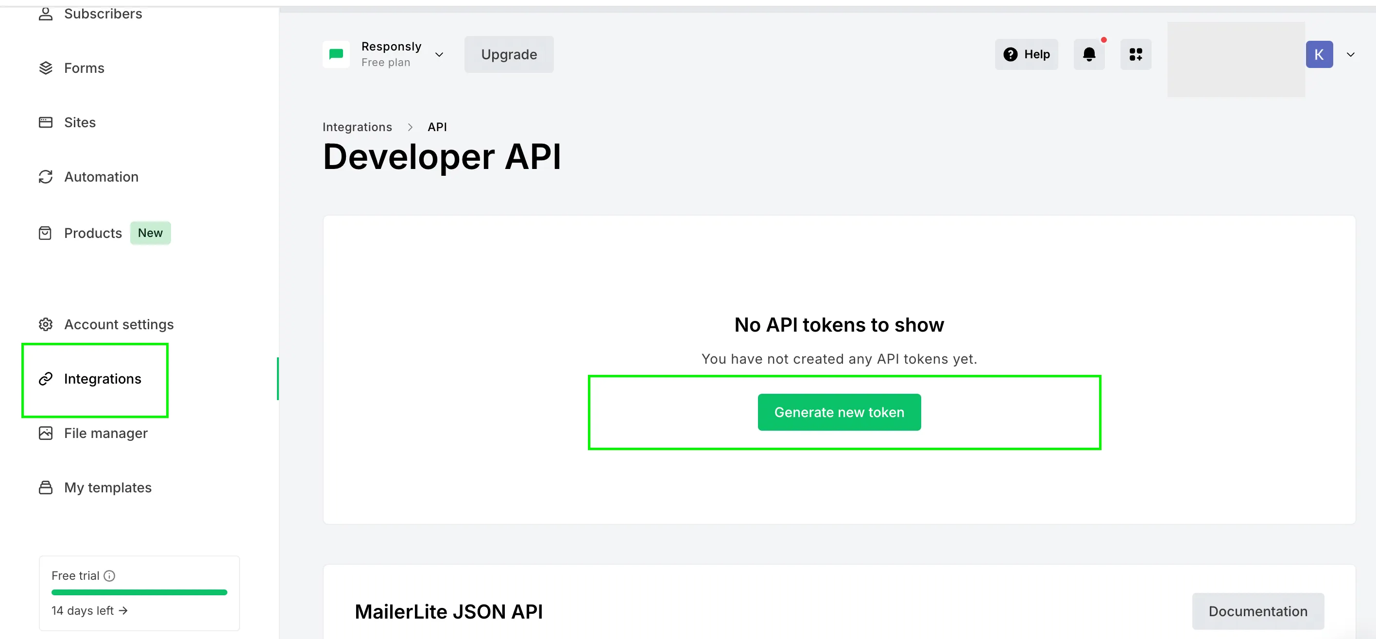Image resolution: width=1376 pixels, height=639 pixels.
Task: Click the Account settings gear icon
Action: [x=46, y=324]
